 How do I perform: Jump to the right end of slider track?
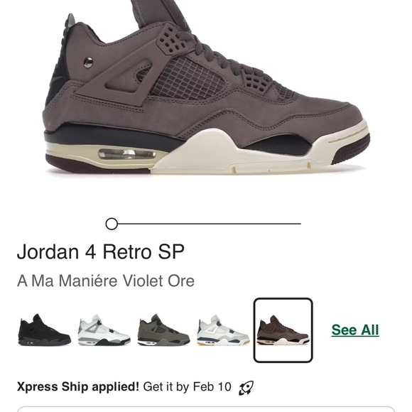[299, 224]
